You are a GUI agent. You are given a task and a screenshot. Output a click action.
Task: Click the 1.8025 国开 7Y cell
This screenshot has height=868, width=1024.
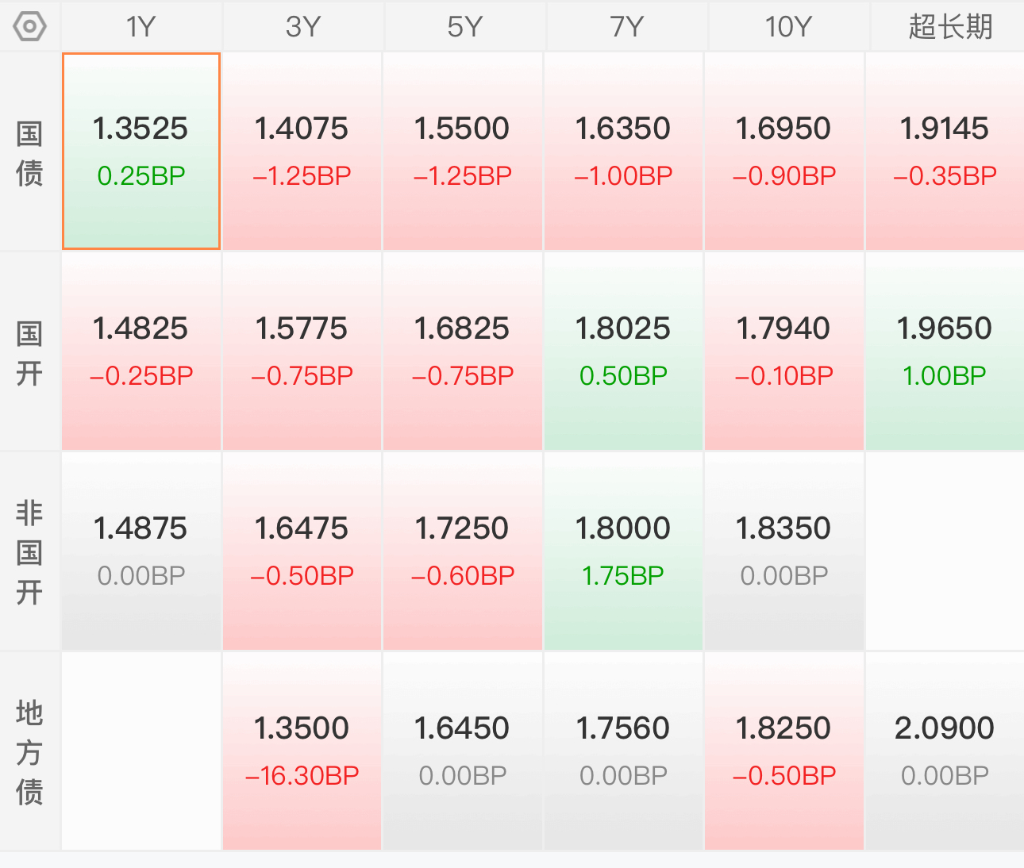point(623,351)
